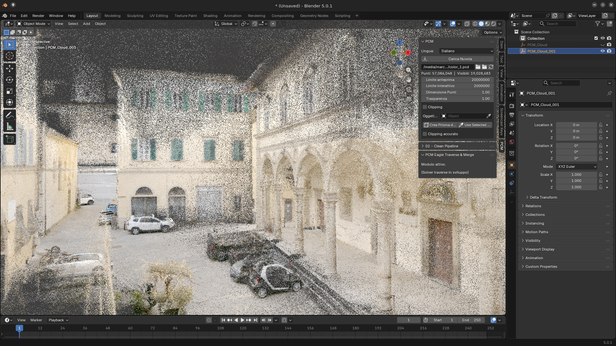The width and height of the screenshot is (616, 346).
Task: Click the eyedropper next to Object field
Action: coord(489,116)
